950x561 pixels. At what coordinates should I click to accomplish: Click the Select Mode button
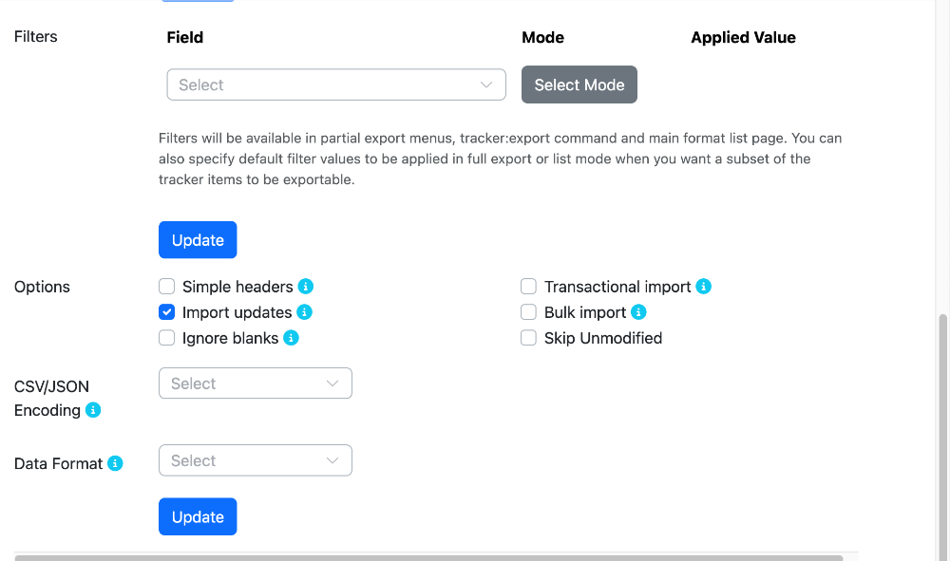pyautogui.click(x=579, y=84)
